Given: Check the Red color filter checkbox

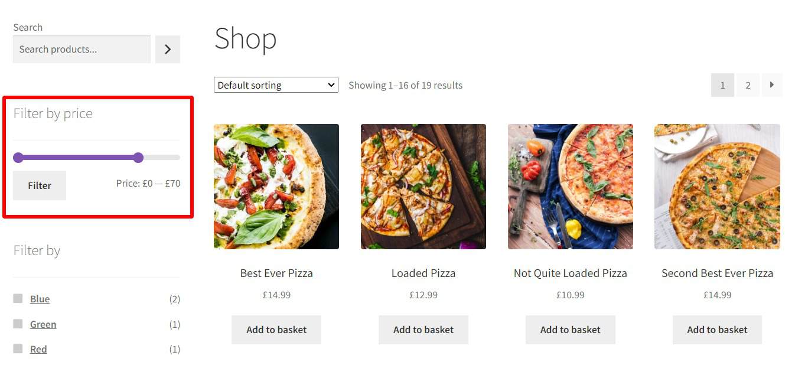Looking at the screenshot, I should pyautogui.click(x=17, y=348).
